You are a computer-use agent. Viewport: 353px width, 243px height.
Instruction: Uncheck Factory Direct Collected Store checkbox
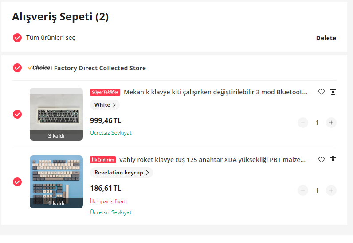tap(17, 68)
